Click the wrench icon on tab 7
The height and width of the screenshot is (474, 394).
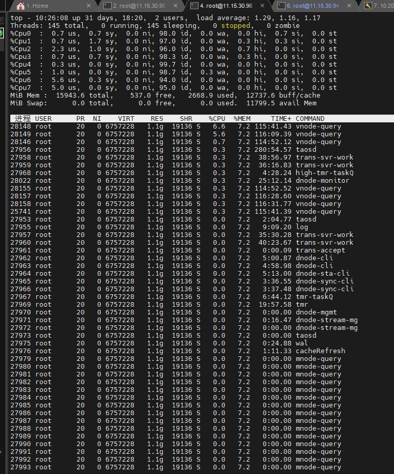(x=368, y=6)
